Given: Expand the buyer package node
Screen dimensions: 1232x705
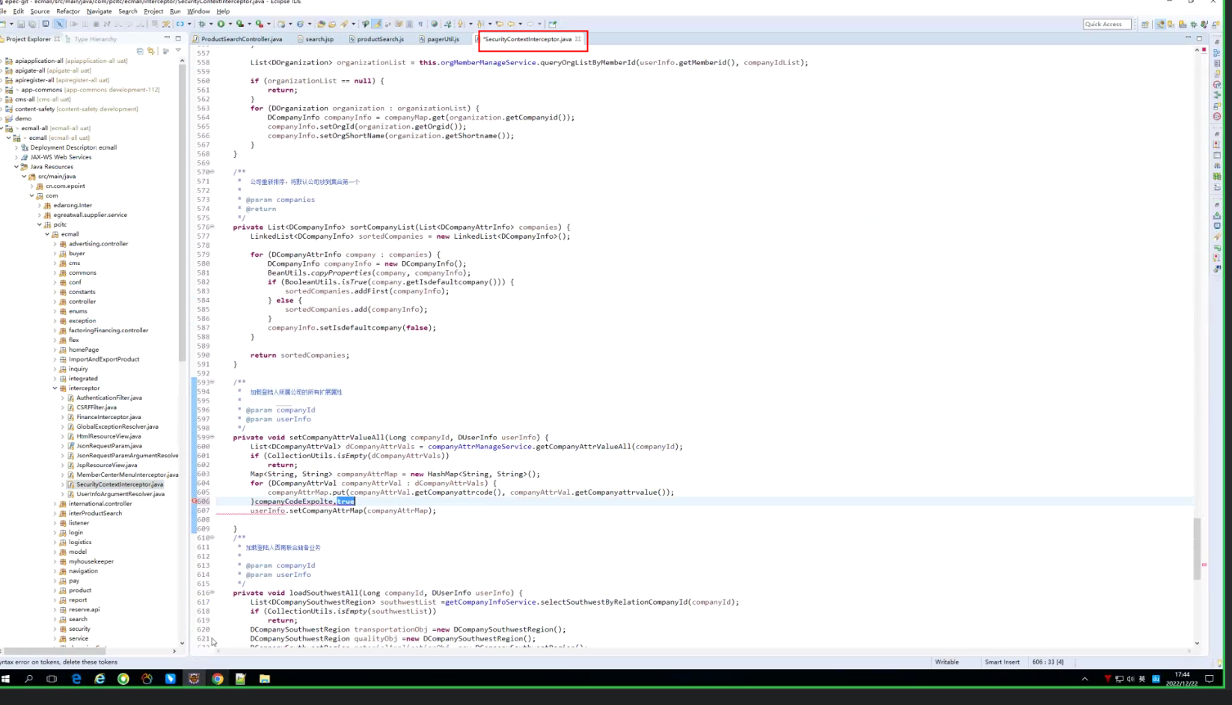Looking at the screenshot, I should pyautogui.click(x=55, y=254).
